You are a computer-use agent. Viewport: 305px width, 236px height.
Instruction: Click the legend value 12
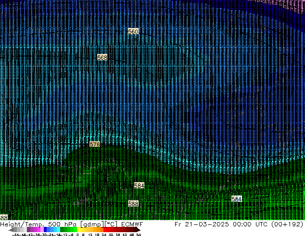pos(90,235)
